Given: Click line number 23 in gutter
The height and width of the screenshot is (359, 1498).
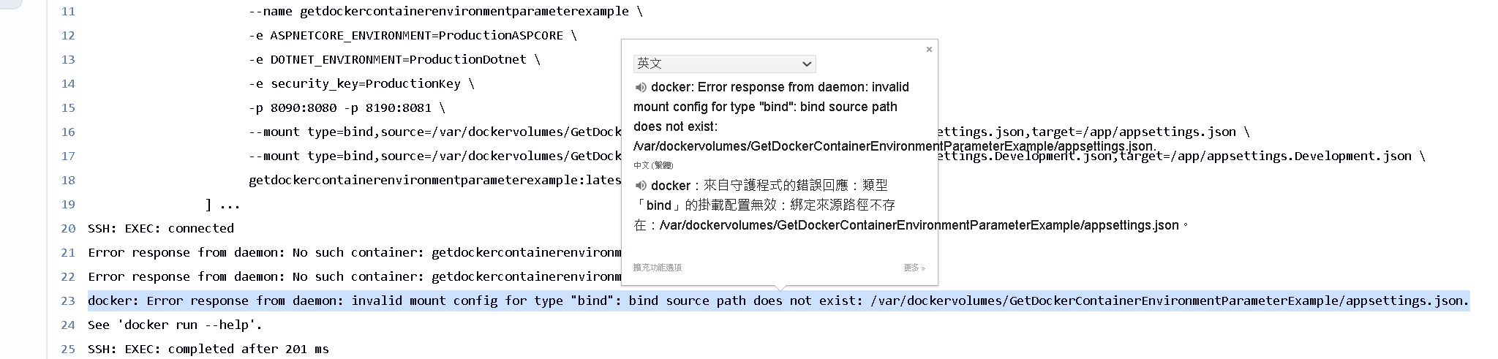Looking at the screenshot, I should (x=68, y=301).
